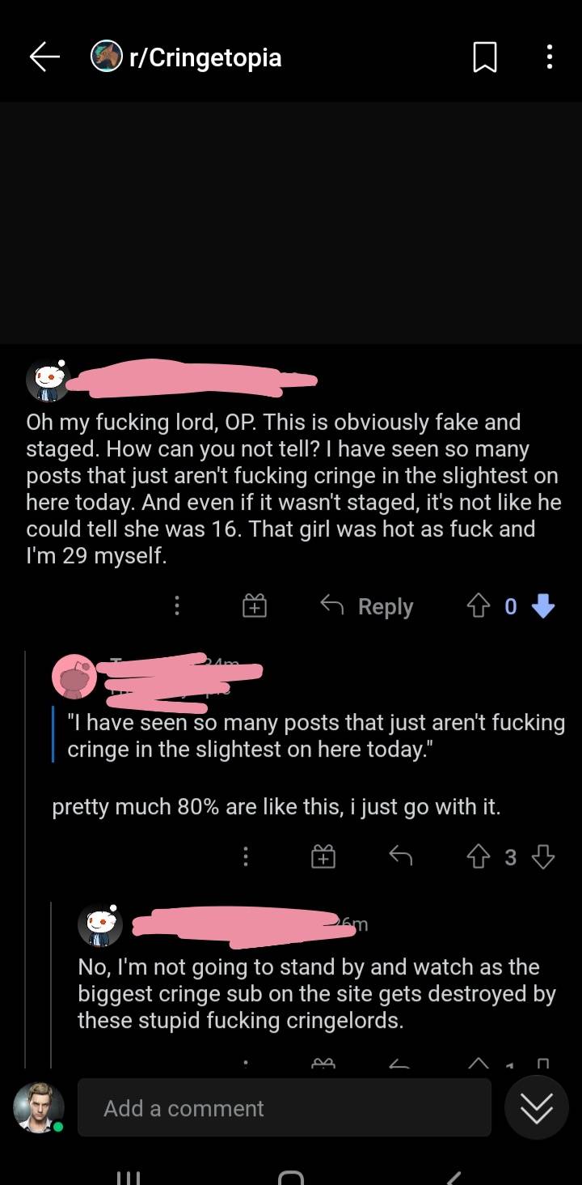582x1185 pixels.
Task: Reply to the first comment
Action: click(367, 606)
